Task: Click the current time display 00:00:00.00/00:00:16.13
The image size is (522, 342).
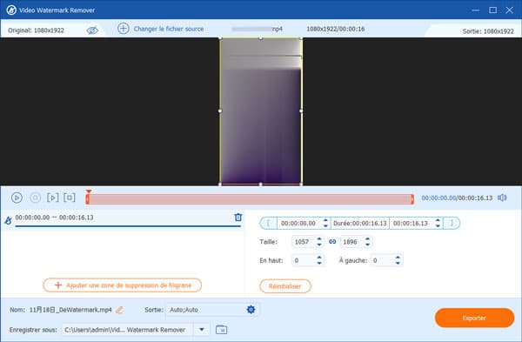Action: 457,198
